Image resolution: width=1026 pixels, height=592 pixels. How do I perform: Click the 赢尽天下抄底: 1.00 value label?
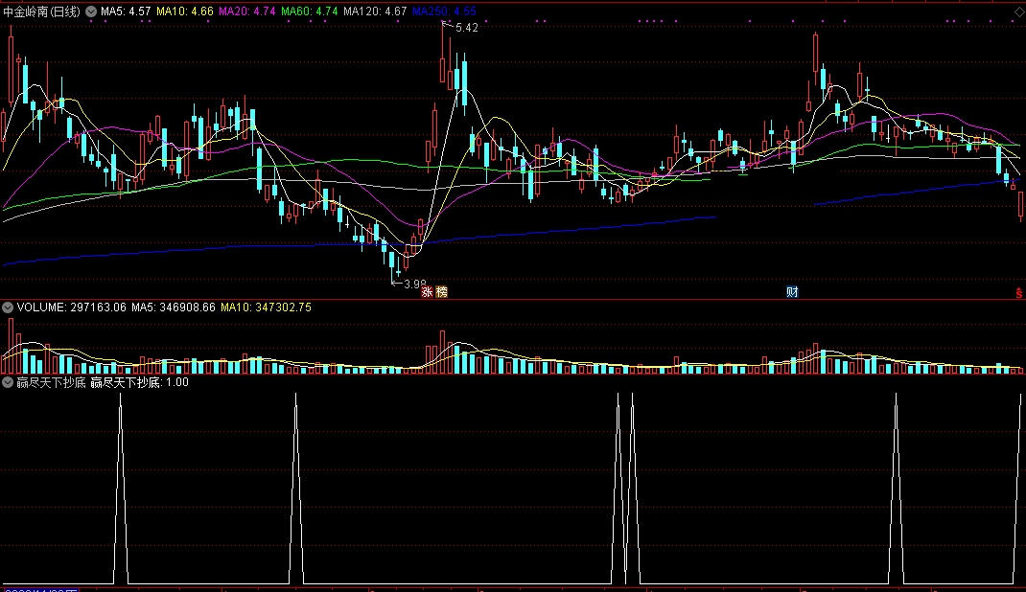pos(139,382)
